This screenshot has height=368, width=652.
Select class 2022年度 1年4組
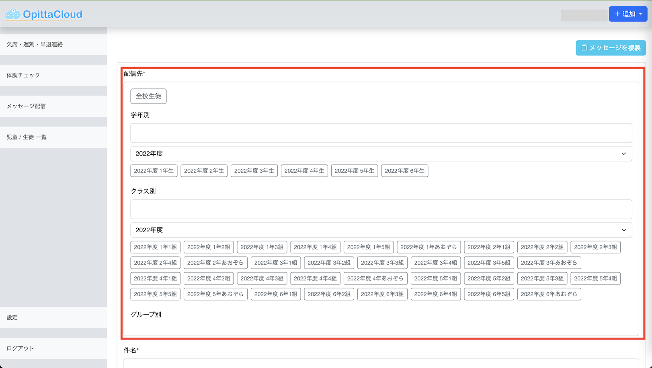316,247
